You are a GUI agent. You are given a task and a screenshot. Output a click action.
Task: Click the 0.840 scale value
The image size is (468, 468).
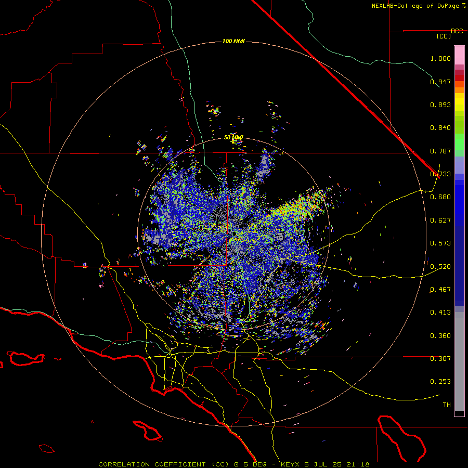point(440,128)
